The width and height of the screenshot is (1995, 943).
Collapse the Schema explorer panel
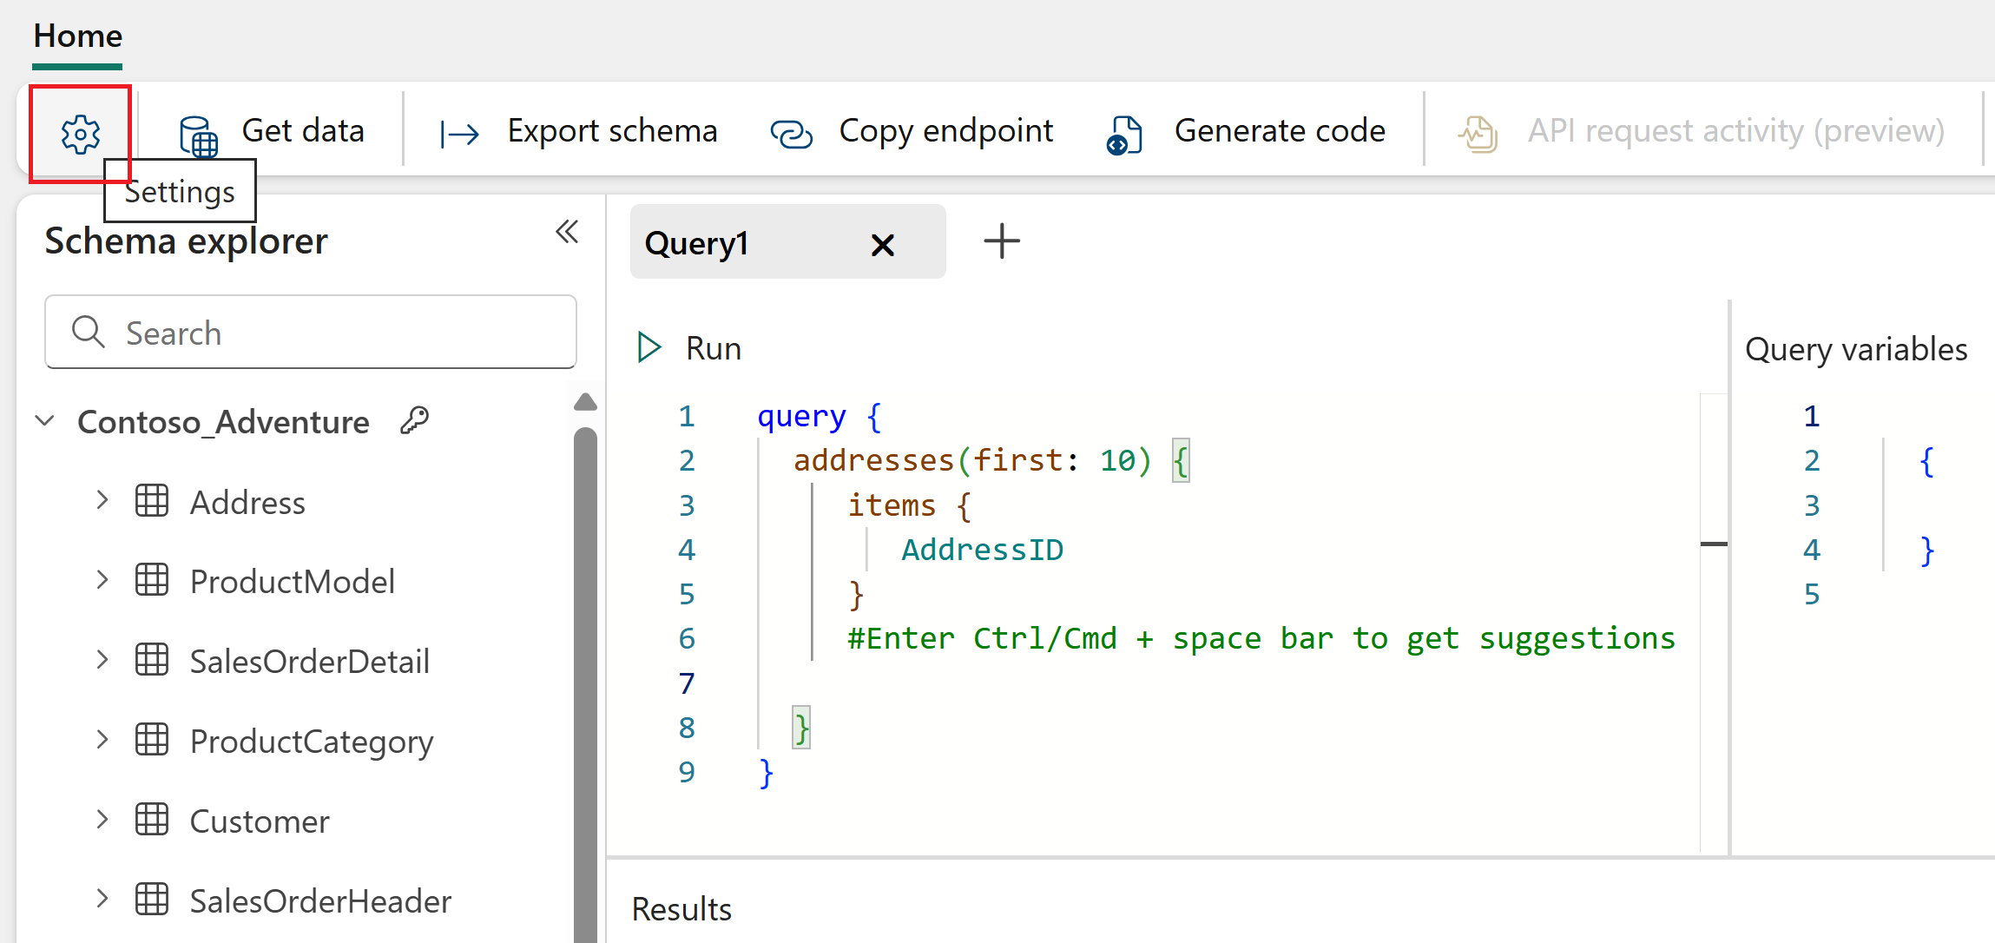coord(567,232)
